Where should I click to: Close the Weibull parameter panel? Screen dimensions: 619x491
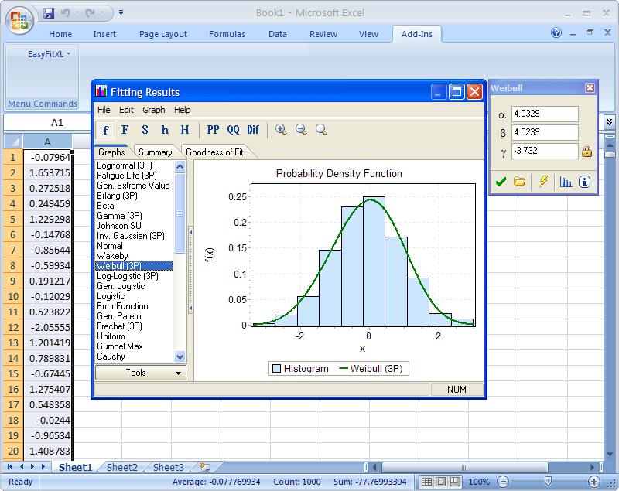click(590, 88)
